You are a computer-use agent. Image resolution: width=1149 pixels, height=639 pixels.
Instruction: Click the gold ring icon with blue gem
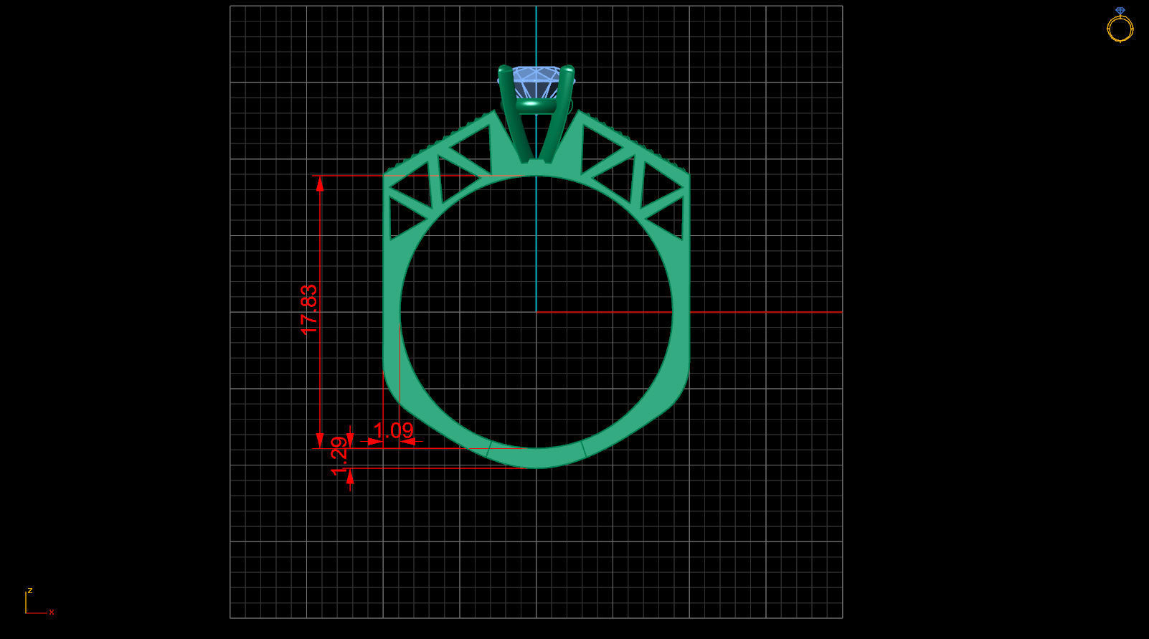pos(1120,25)
